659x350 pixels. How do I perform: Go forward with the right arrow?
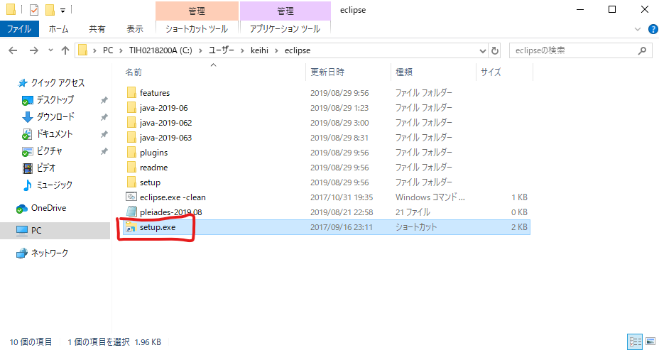click(33, 50)
